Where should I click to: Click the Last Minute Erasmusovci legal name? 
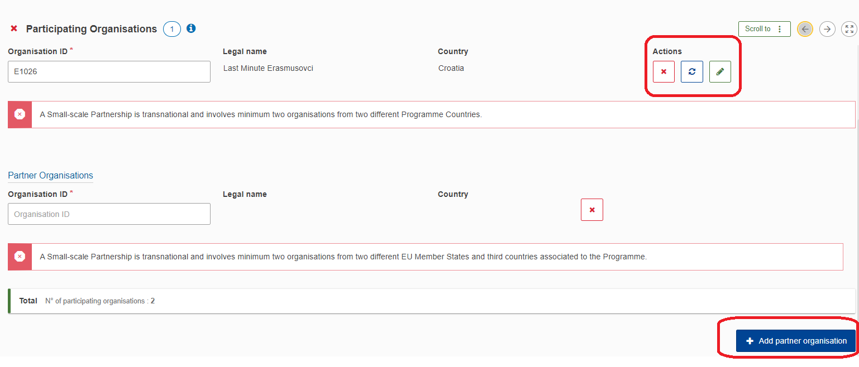(x=268, y=68)
